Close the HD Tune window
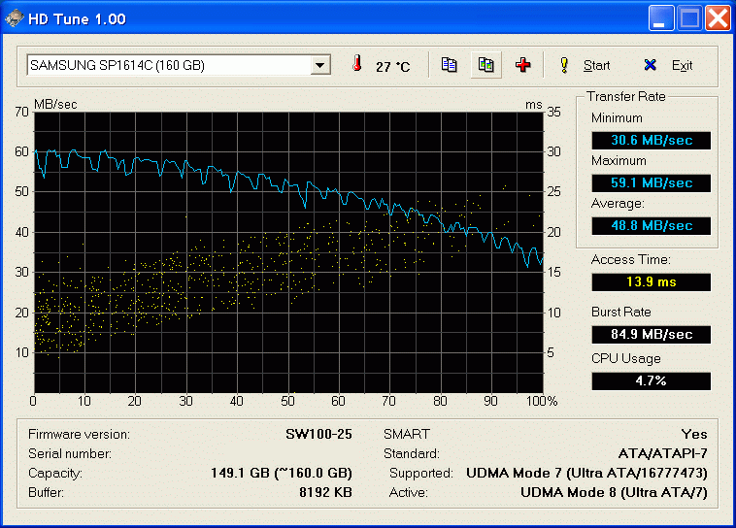The height and width of the screenshot is (528, 736). (718, 17)
